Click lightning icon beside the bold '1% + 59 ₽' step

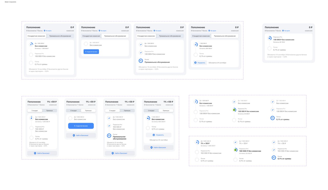pyautogui.click(x=197, y=142)
